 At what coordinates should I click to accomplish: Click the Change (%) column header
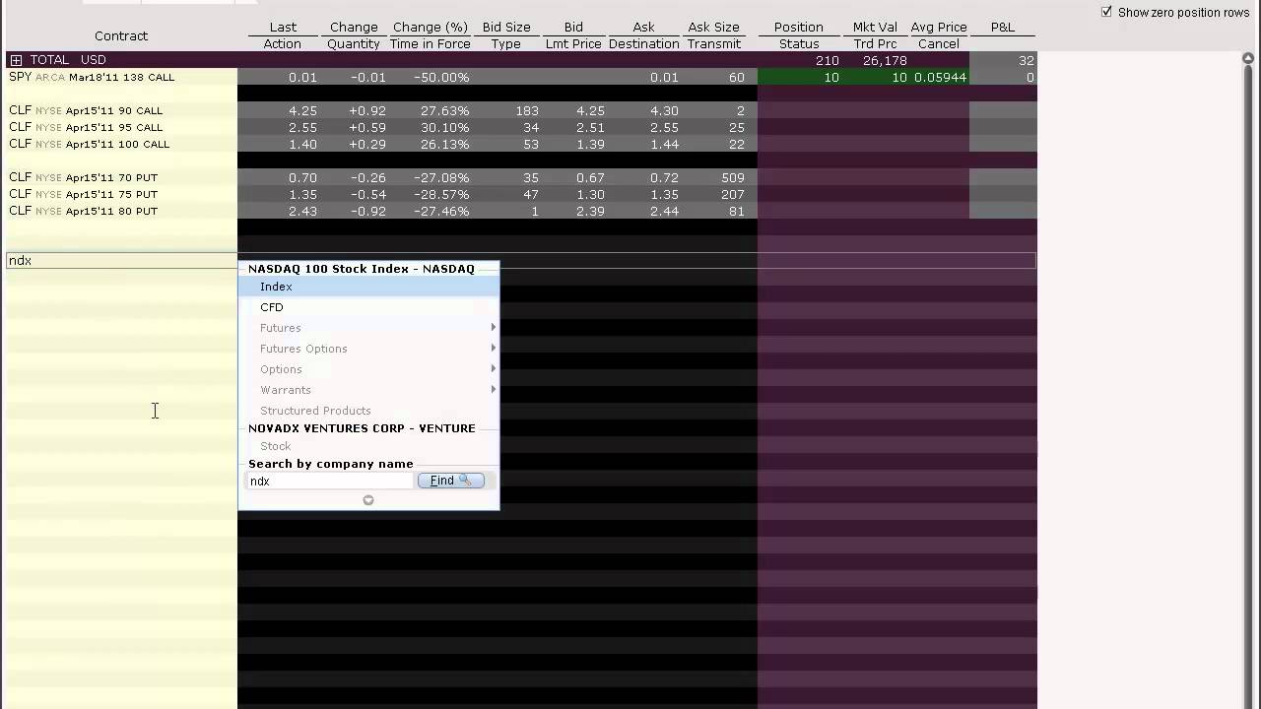(x=431, y=27)
